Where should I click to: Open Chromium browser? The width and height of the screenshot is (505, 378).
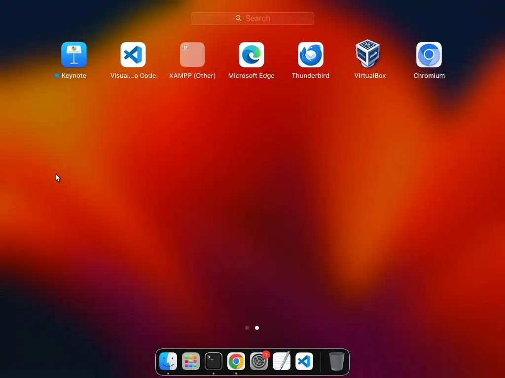point(429,55)
